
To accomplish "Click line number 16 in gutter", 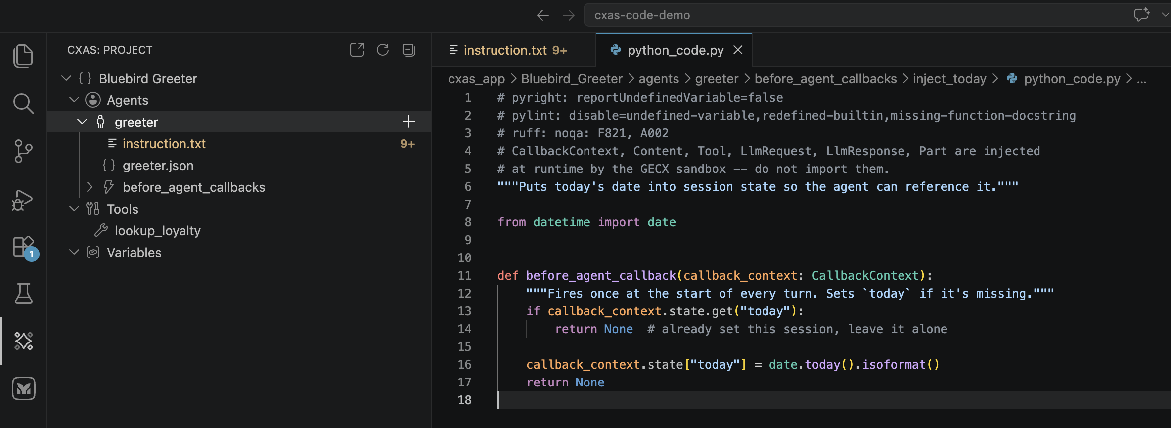I will coord(464,364).
